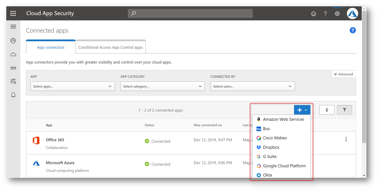Open the Discover cloud icon in sidebar
Viewport: 379px width, 194px height.
[x=13, y=54]
